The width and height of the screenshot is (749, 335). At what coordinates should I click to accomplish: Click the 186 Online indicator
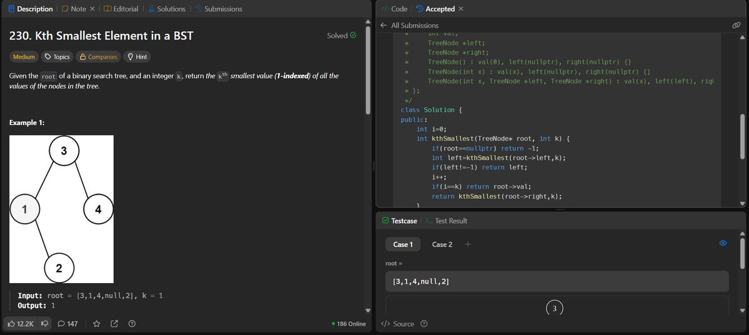[349, 324]
